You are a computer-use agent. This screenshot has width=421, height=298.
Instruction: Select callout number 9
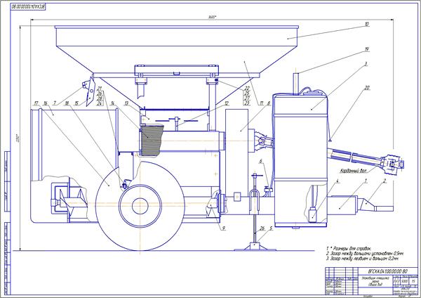224,228
